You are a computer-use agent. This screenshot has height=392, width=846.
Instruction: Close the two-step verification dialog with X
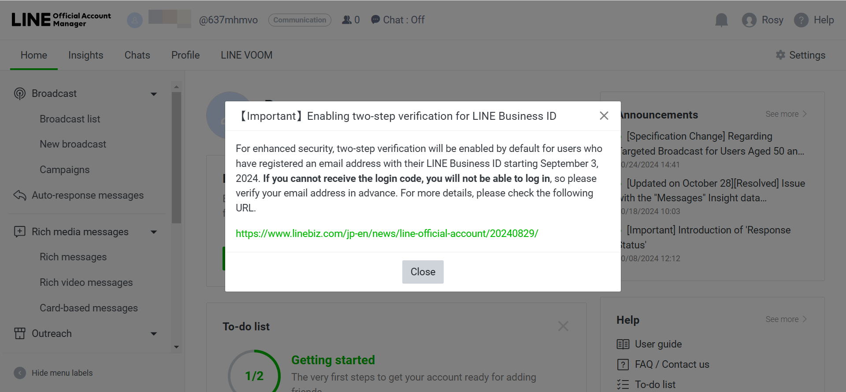tap(604, 116)
